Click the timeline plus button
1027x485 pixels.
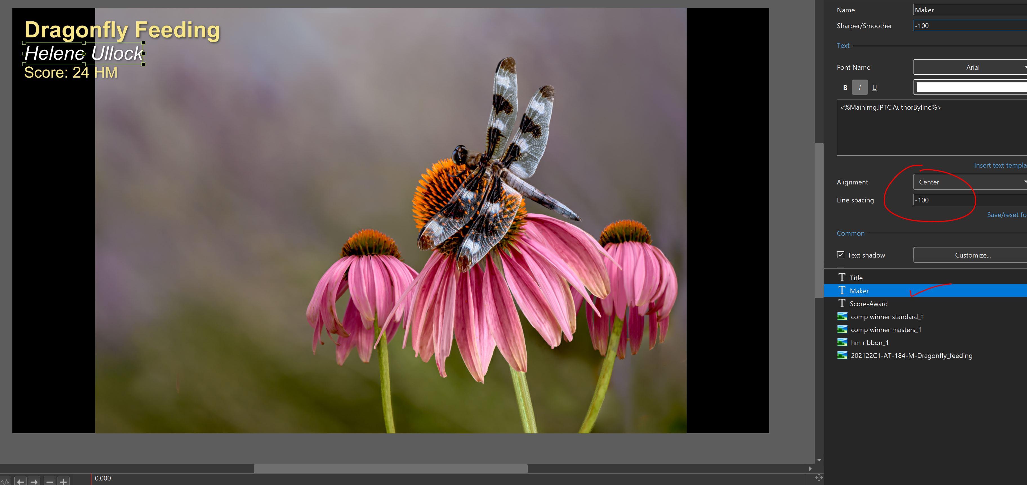[x=63, y=481]
